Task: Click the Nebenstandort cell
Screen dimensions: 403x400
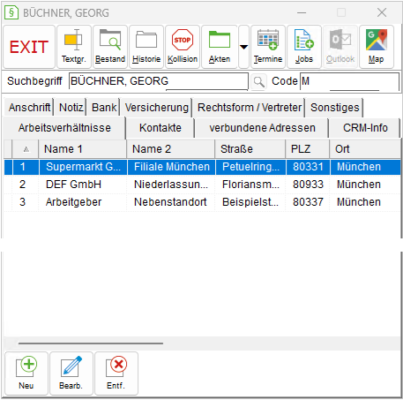Action: point(170,202)
